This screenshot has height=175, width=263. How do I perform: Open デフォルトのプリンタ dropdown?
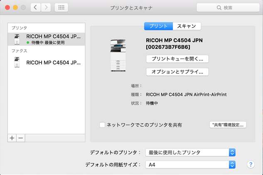coord(191,152)
